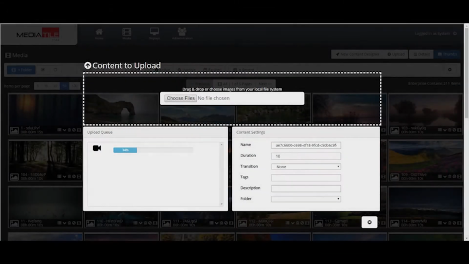
Task: Click the image type icon on item 114
Action: 395,223
